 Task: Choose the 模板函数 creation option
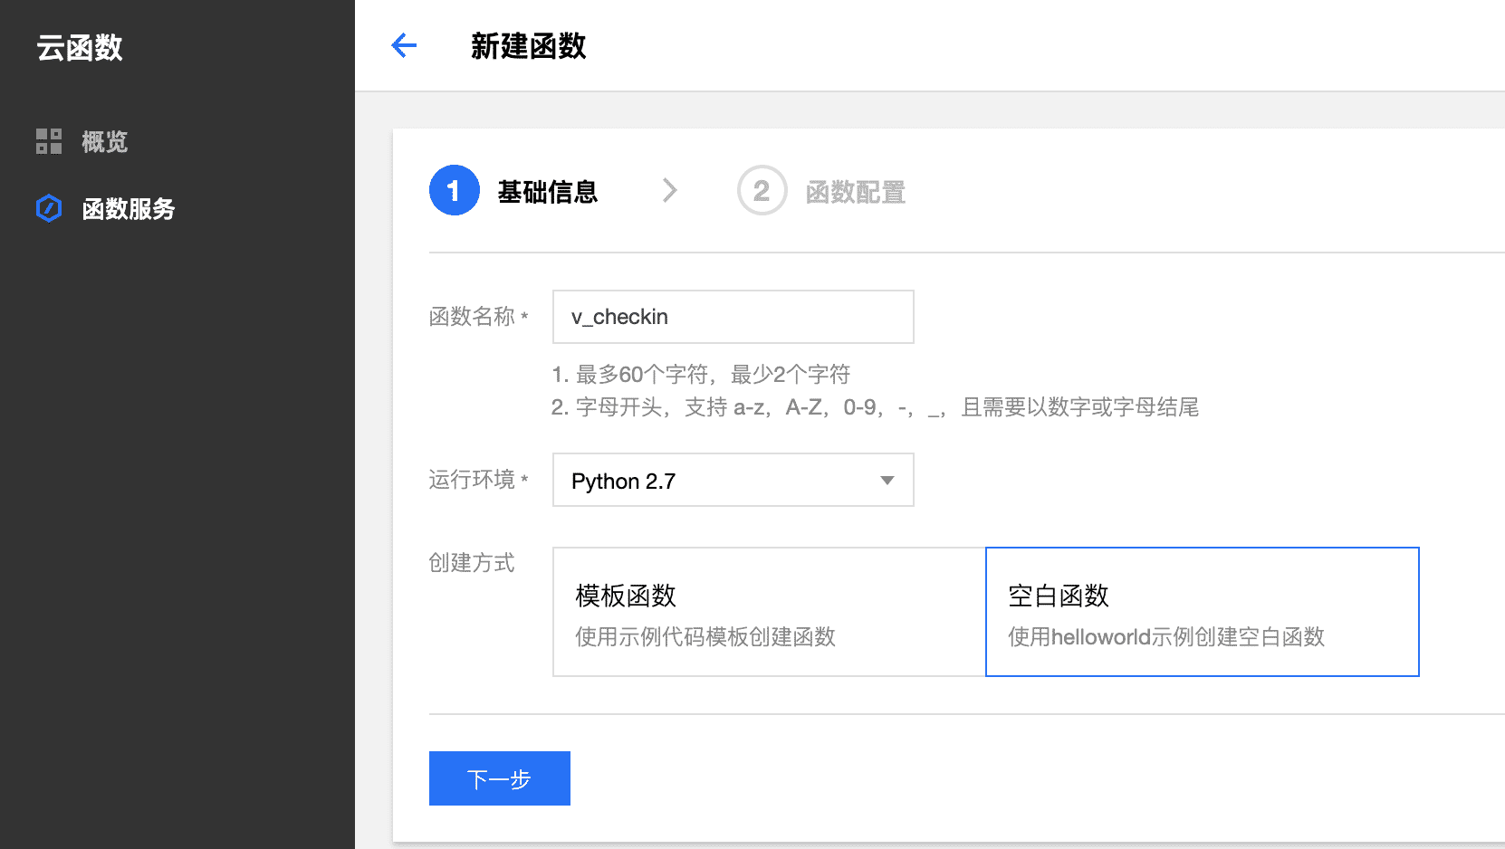pyautogui.click(x=769, y=612)
